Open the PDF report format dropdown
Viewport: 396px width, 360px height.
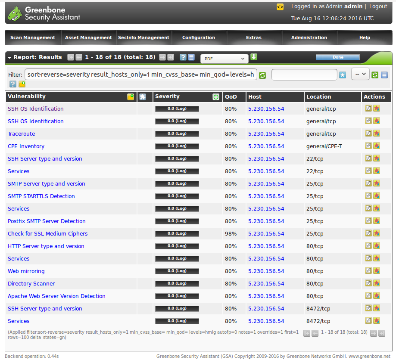point(224,58)
